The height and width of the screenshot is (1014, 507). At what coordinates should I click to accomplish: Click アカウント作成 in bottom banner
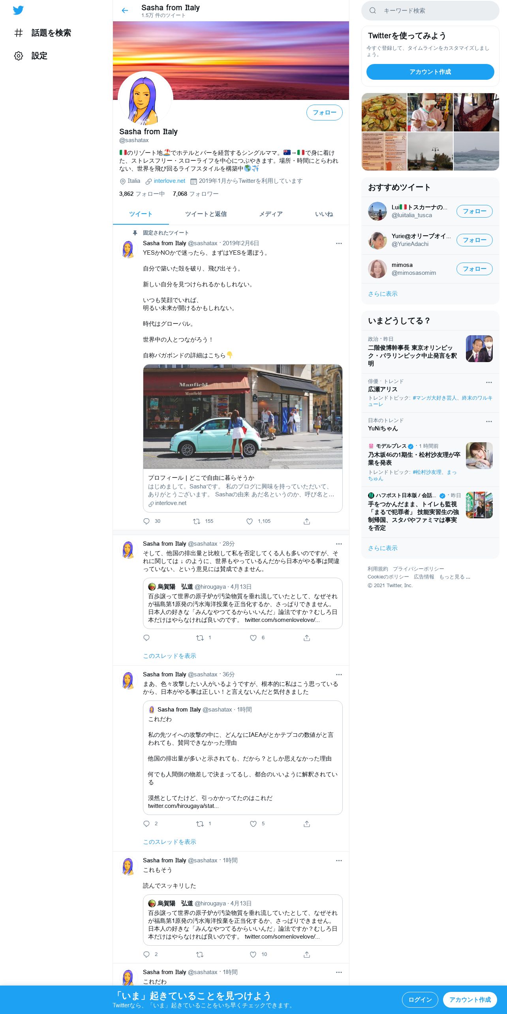(x=470, y=1000)
